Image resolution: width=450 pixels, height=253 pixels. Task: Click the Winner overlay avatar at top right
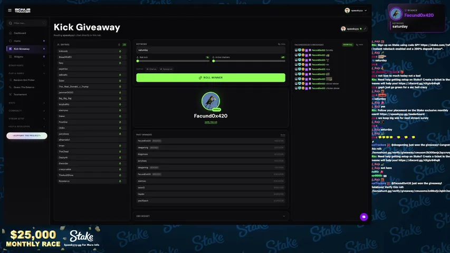coord(396,14)
